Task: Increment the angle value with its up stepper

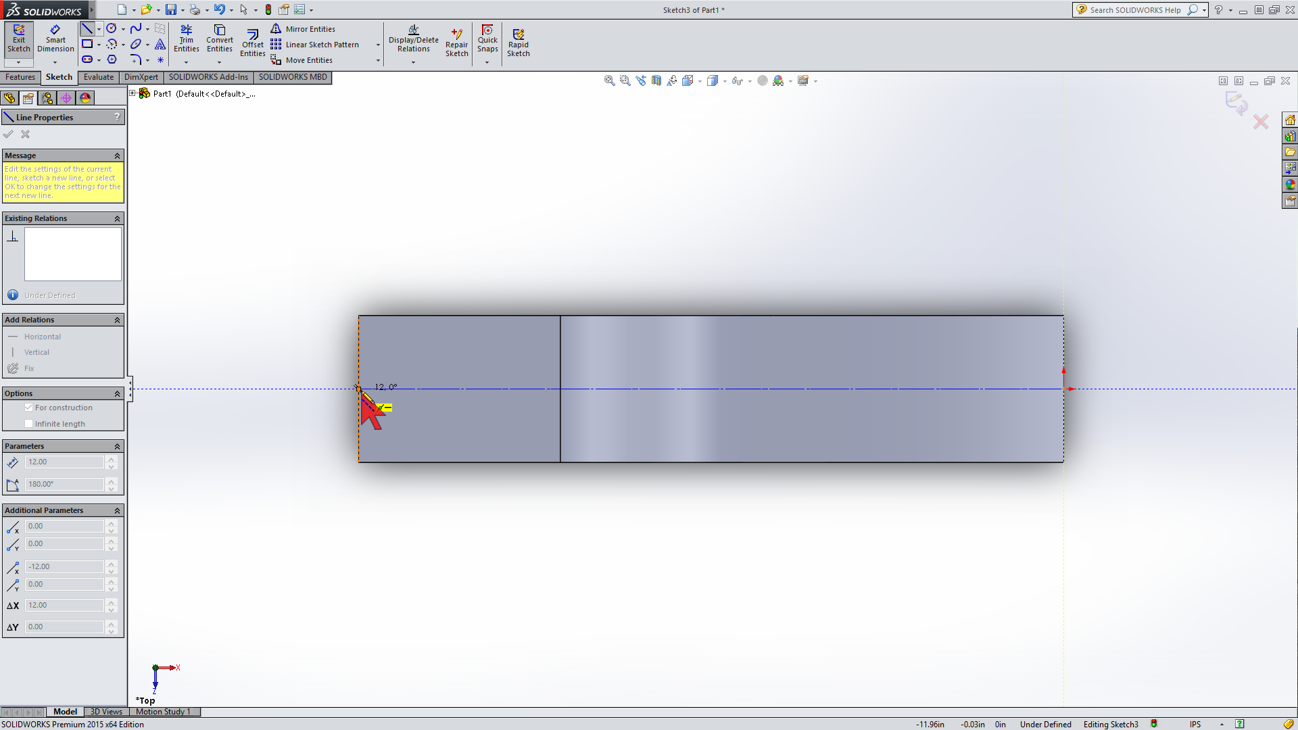Action: pyautogui.click(x=111, y=481)
